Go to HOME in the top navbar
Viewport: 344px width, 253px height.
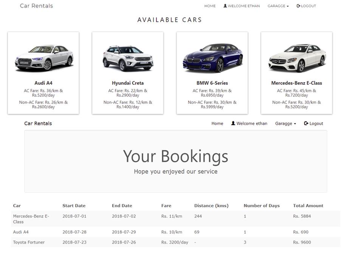click(210, 6)
